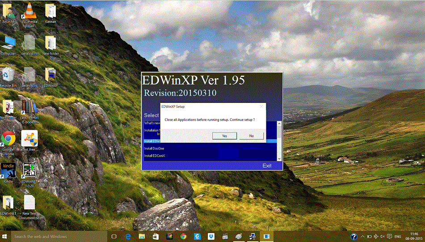Launch Google Chrome from the desktop
Viewport: 425px width, 242px height.
(x=8, y=143)
